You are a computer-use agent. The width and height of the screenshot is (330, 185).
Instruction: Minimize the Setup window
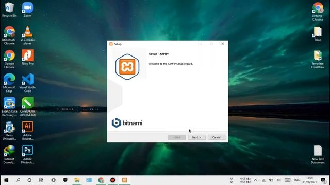click(x=201, y=44)
